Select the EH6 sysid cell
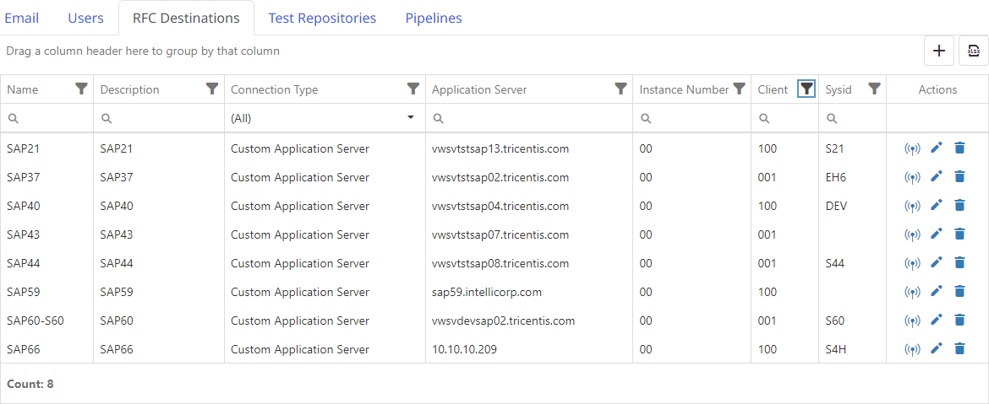This screenshot has width=989, height=404. [836, 178]
